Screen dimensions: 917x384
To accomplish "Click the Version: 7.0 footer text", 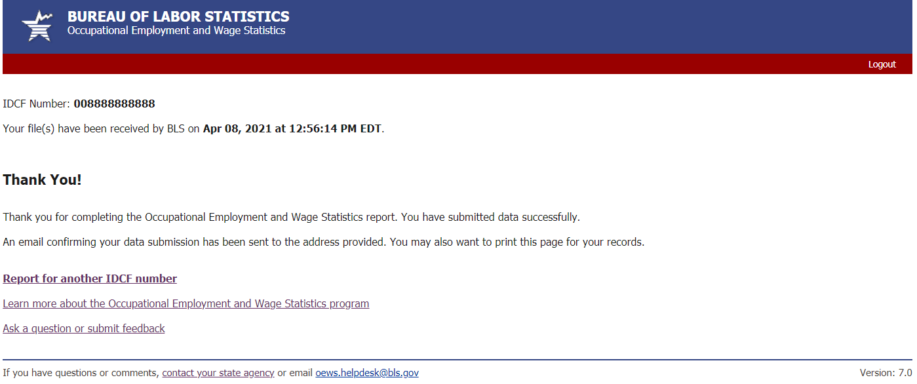I will 886,373.
